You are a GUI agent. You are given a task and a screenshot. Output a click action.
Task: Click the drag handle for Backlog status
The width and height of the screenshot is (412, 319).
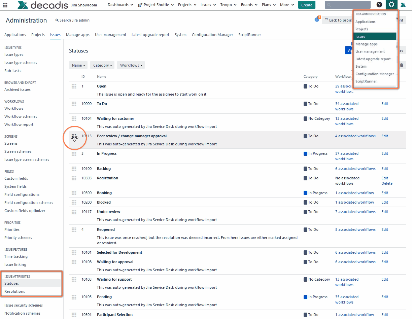74,169
